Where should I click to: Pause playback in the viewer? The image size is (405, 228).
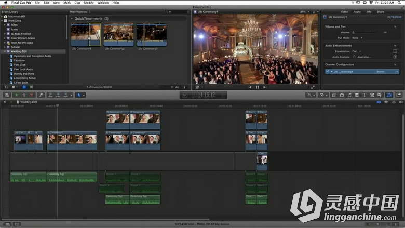[257, 87]
